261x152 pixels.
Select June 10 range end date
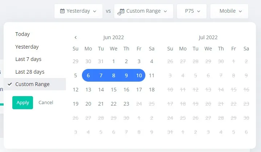click(x=139, y=75)
